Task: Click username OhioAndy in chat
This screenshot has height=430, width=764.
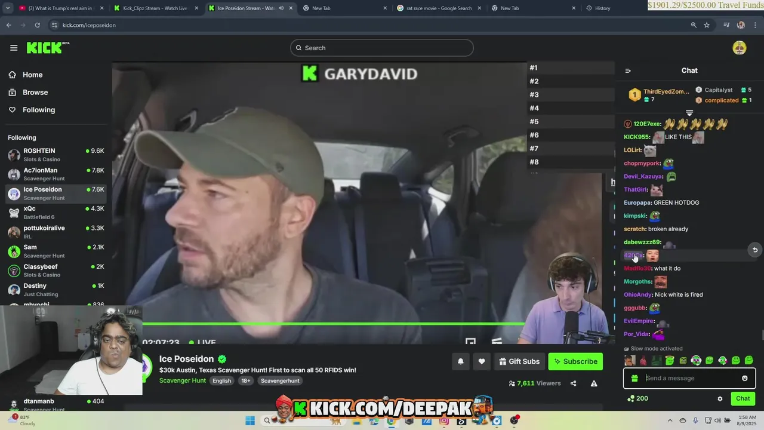Action: point(638,294)
